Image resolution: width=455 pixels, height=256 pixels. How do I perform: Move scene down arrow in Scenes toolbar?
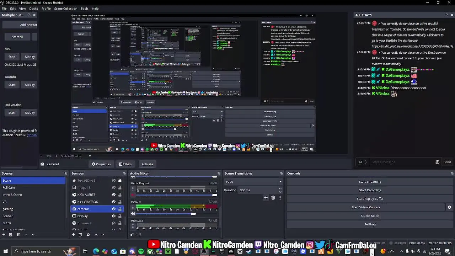coord(33,235)
